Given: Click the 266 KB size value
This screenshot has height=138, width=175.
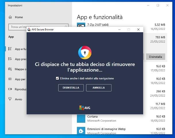Looking at the screenshot, I should [x=161, y=91].
